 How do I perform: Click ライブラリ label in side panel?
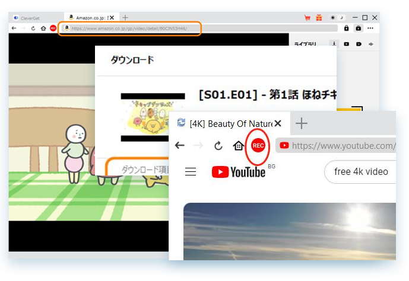(x=305, y=44)
